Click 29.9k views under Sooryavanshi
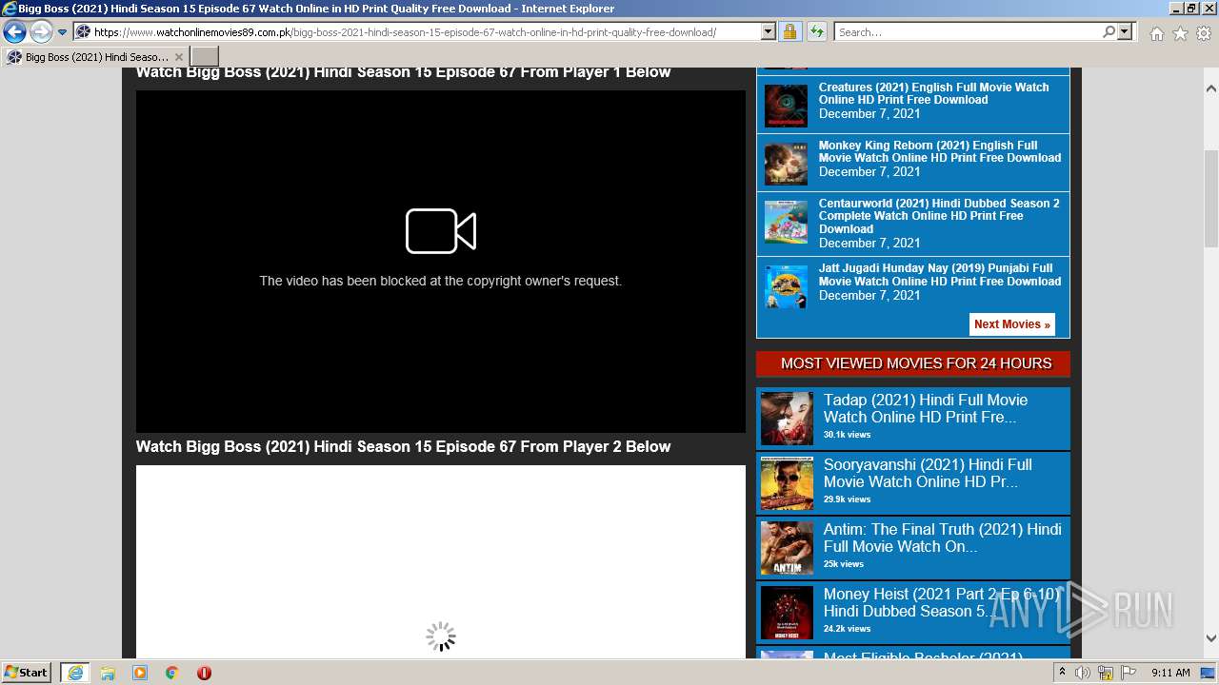The height and width of the screenshot is (685, 1219). [847, 499]
